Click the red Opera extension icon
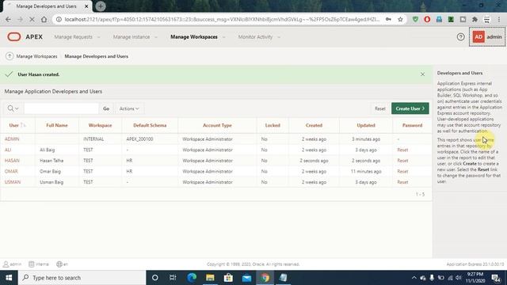507x285 pixels. pos(427,19)
